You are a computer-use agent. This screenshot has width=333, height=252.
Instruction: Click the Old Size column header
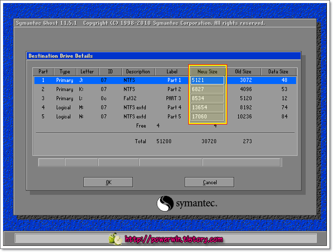pos(243,71)
